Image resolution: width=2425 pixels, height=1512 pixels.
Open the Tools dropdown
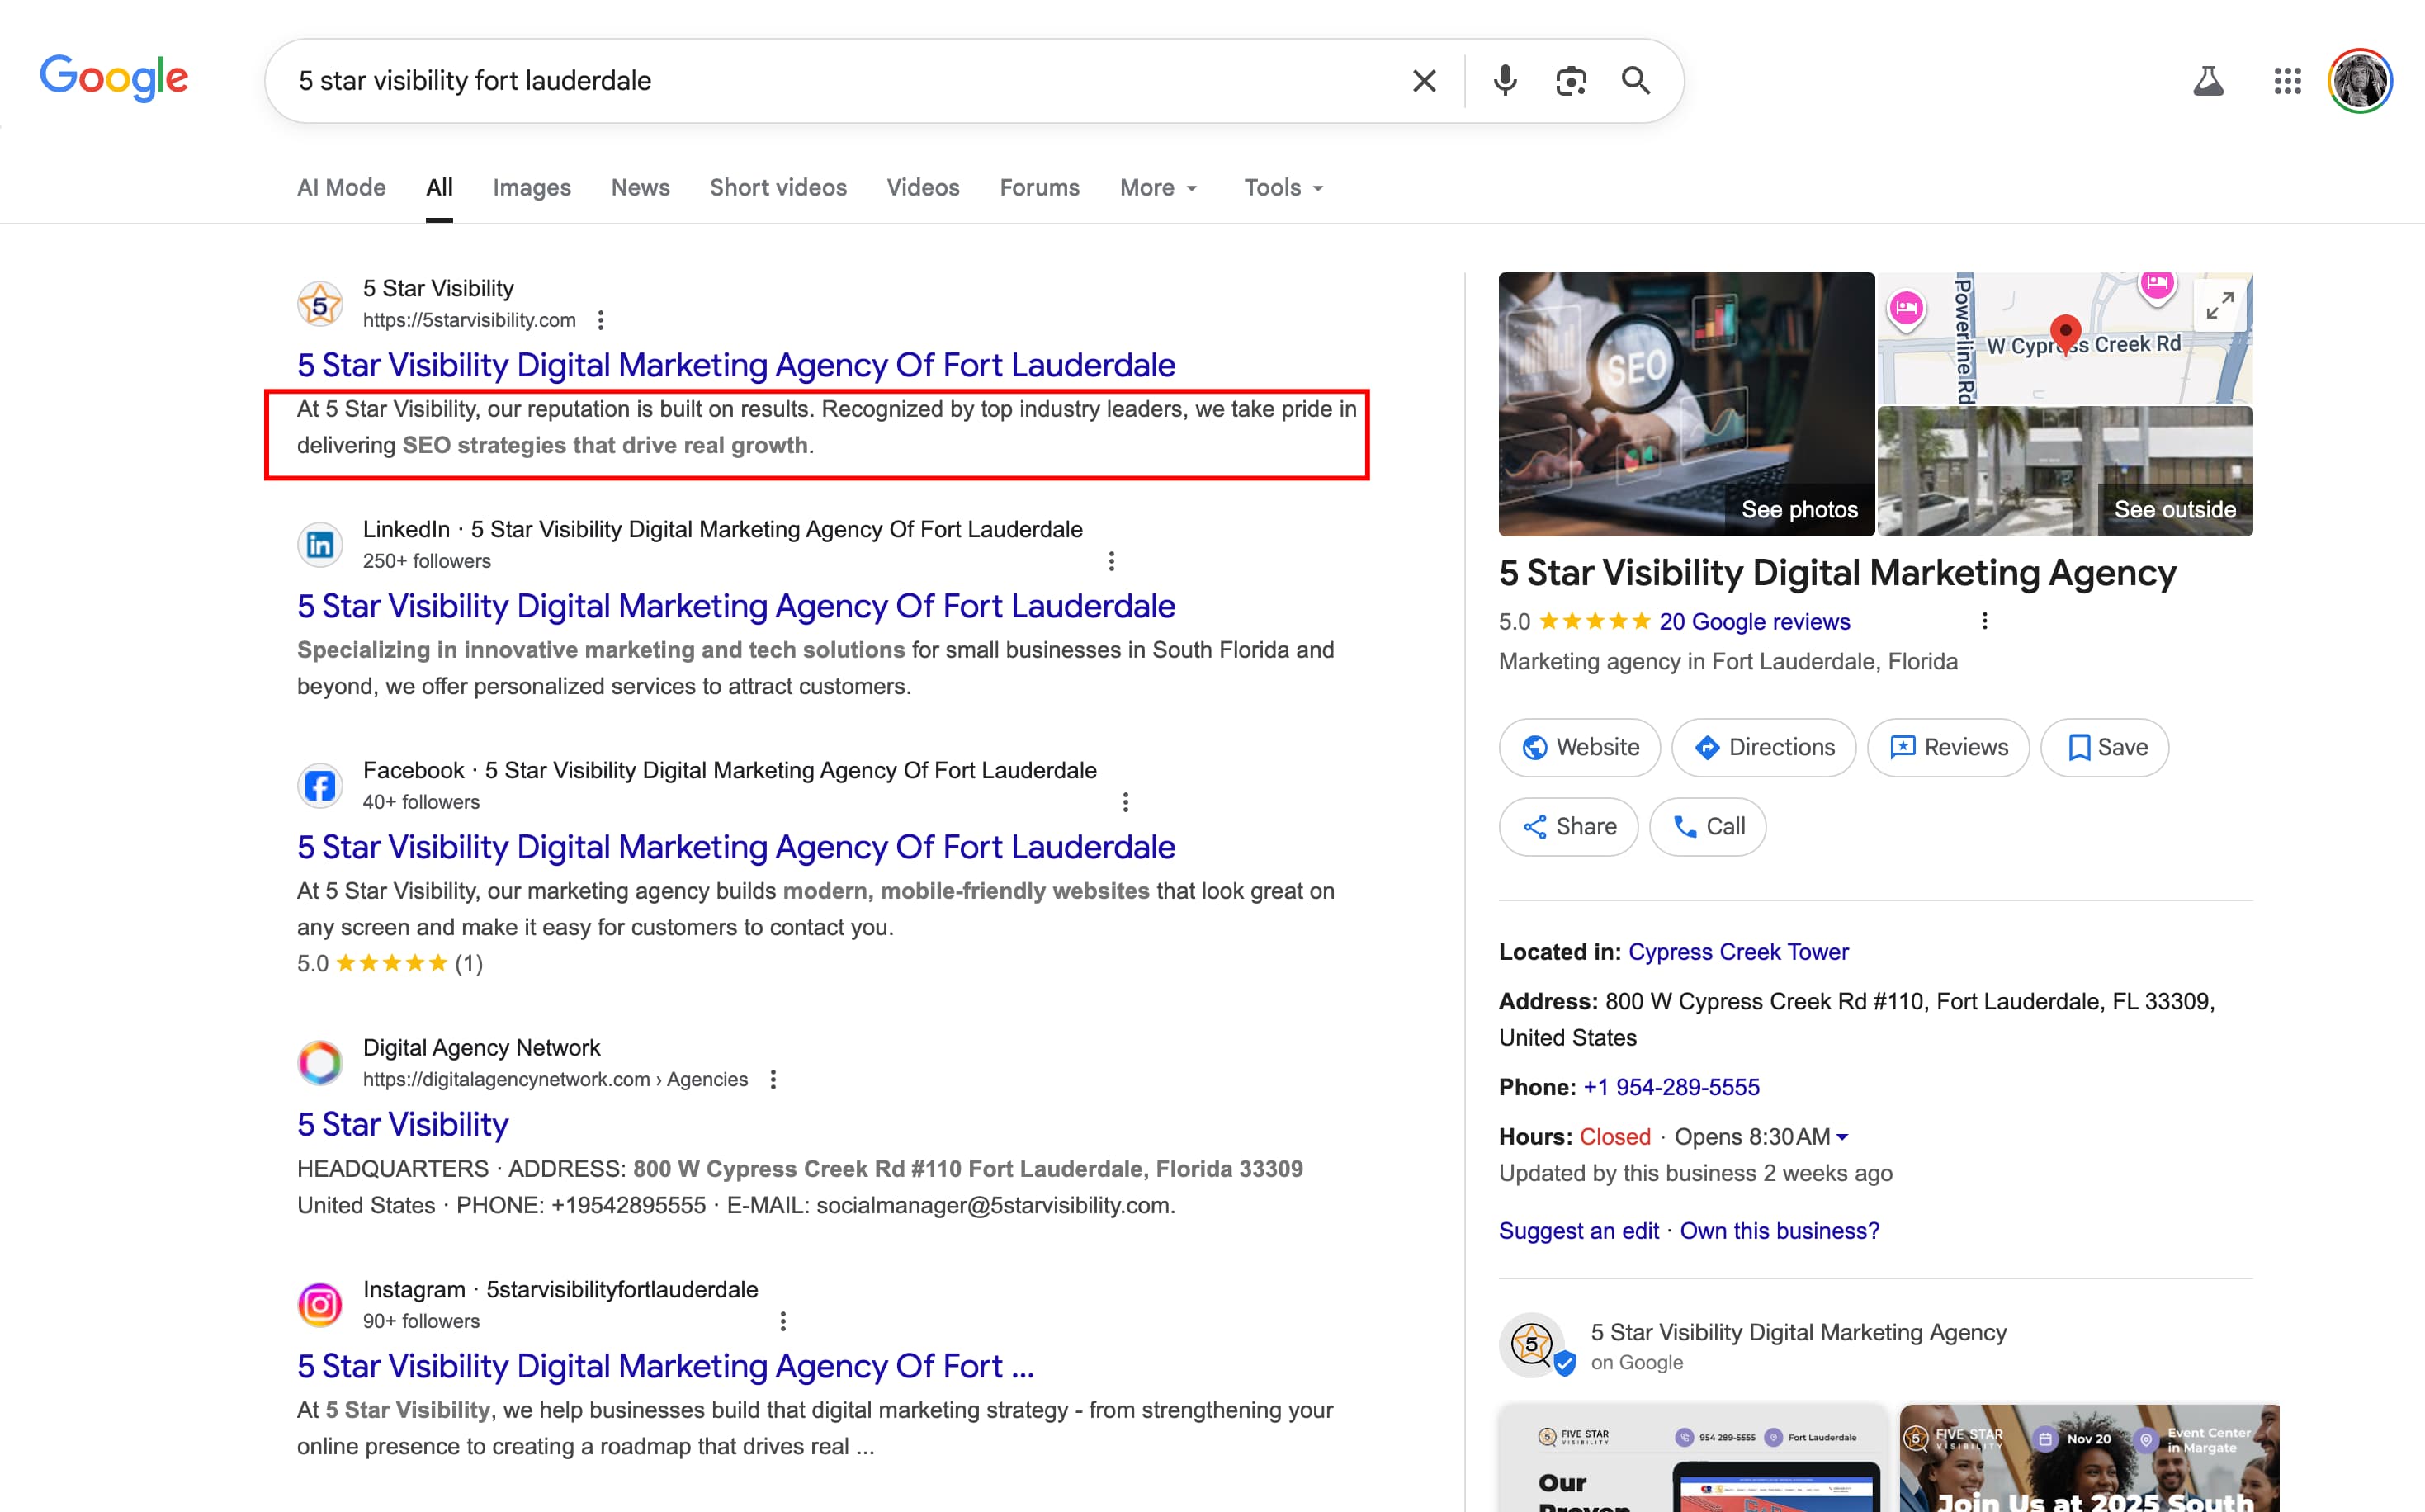coord(1283,188)
